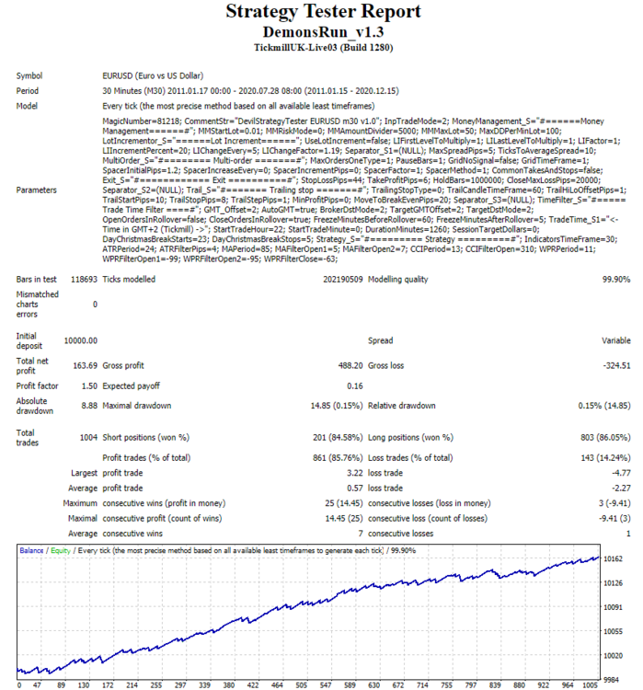Click the Strategy Tester Report title
Viewport: 643px width, 690px height.
point(323,11)
